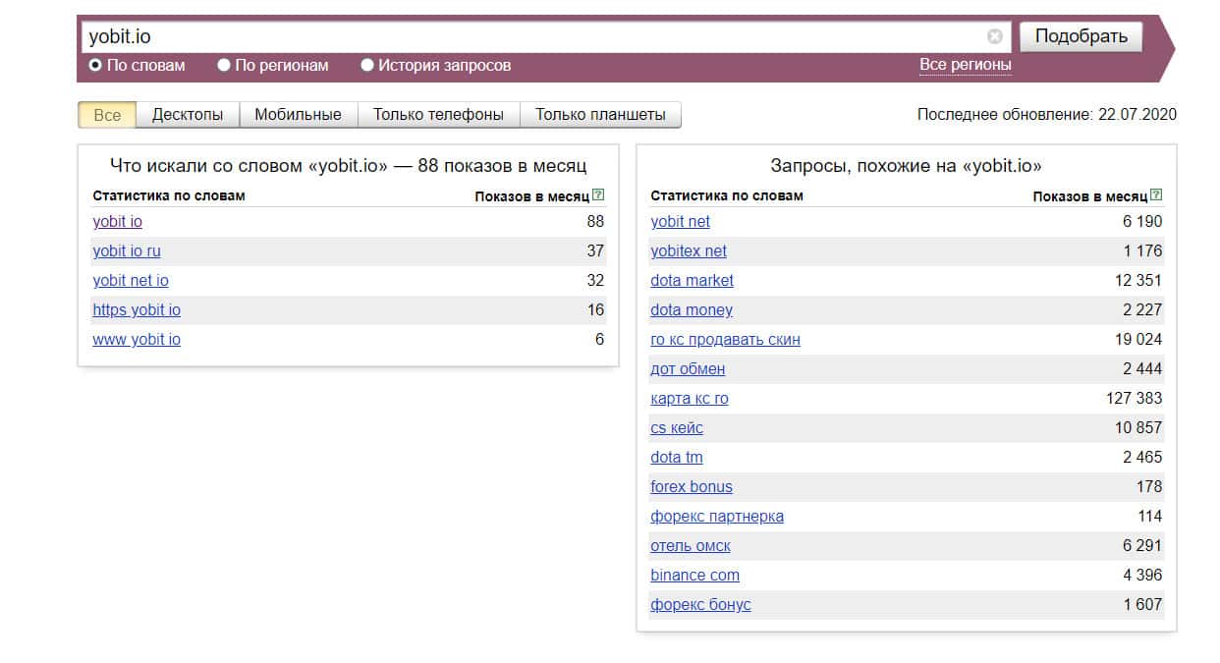Click the '127 383' impressions value
This screenshot has height=663, width=1220.
click(1134, 399)
